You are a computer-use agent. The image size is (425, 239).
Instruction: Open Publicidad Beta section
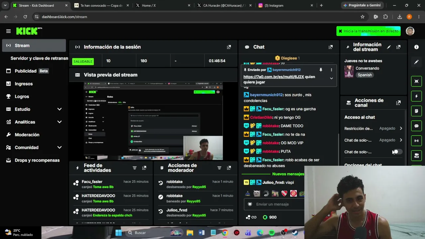click(x=34, y=71)
